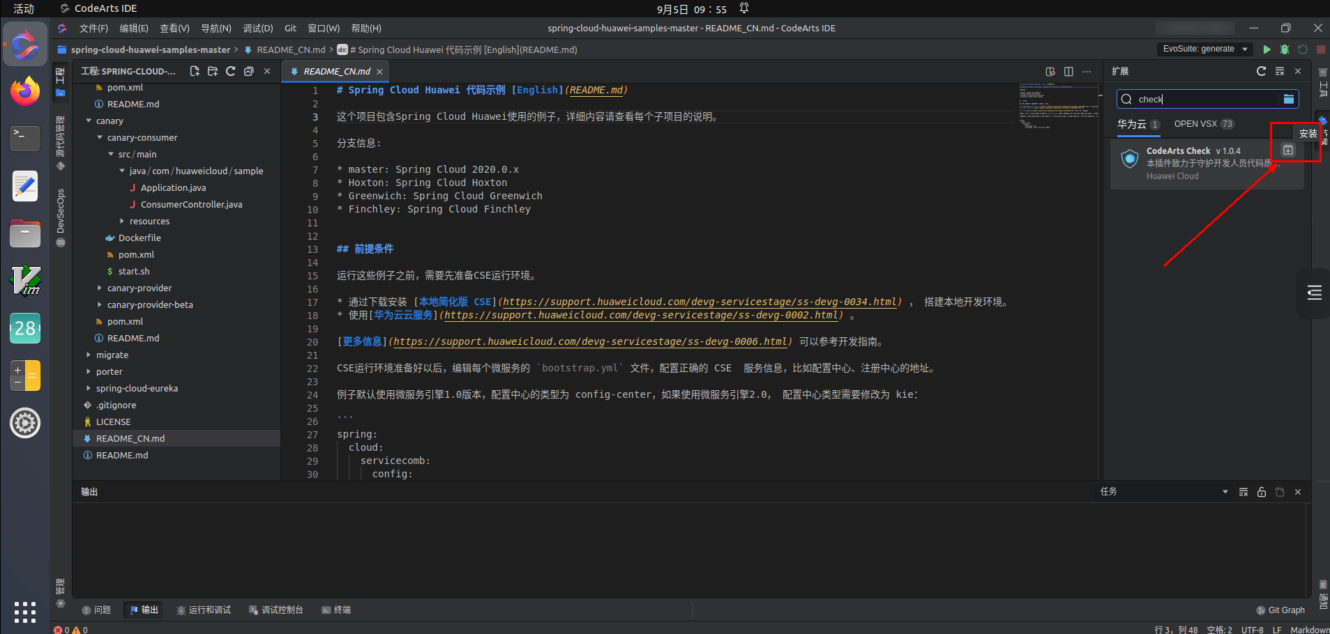Install the CodeArts Check extension
The height and width of the screenshot is (634, 1330).
1288,150
